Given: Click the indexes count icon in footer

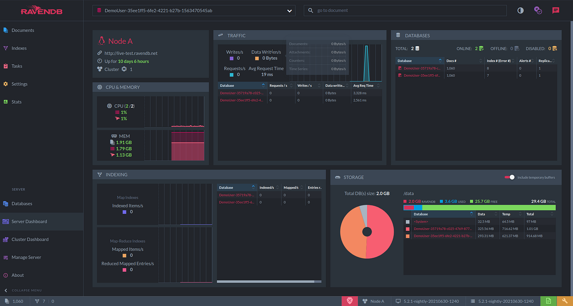Looking at the screenshot, I should pyautogui.click(x=37, y=301).
